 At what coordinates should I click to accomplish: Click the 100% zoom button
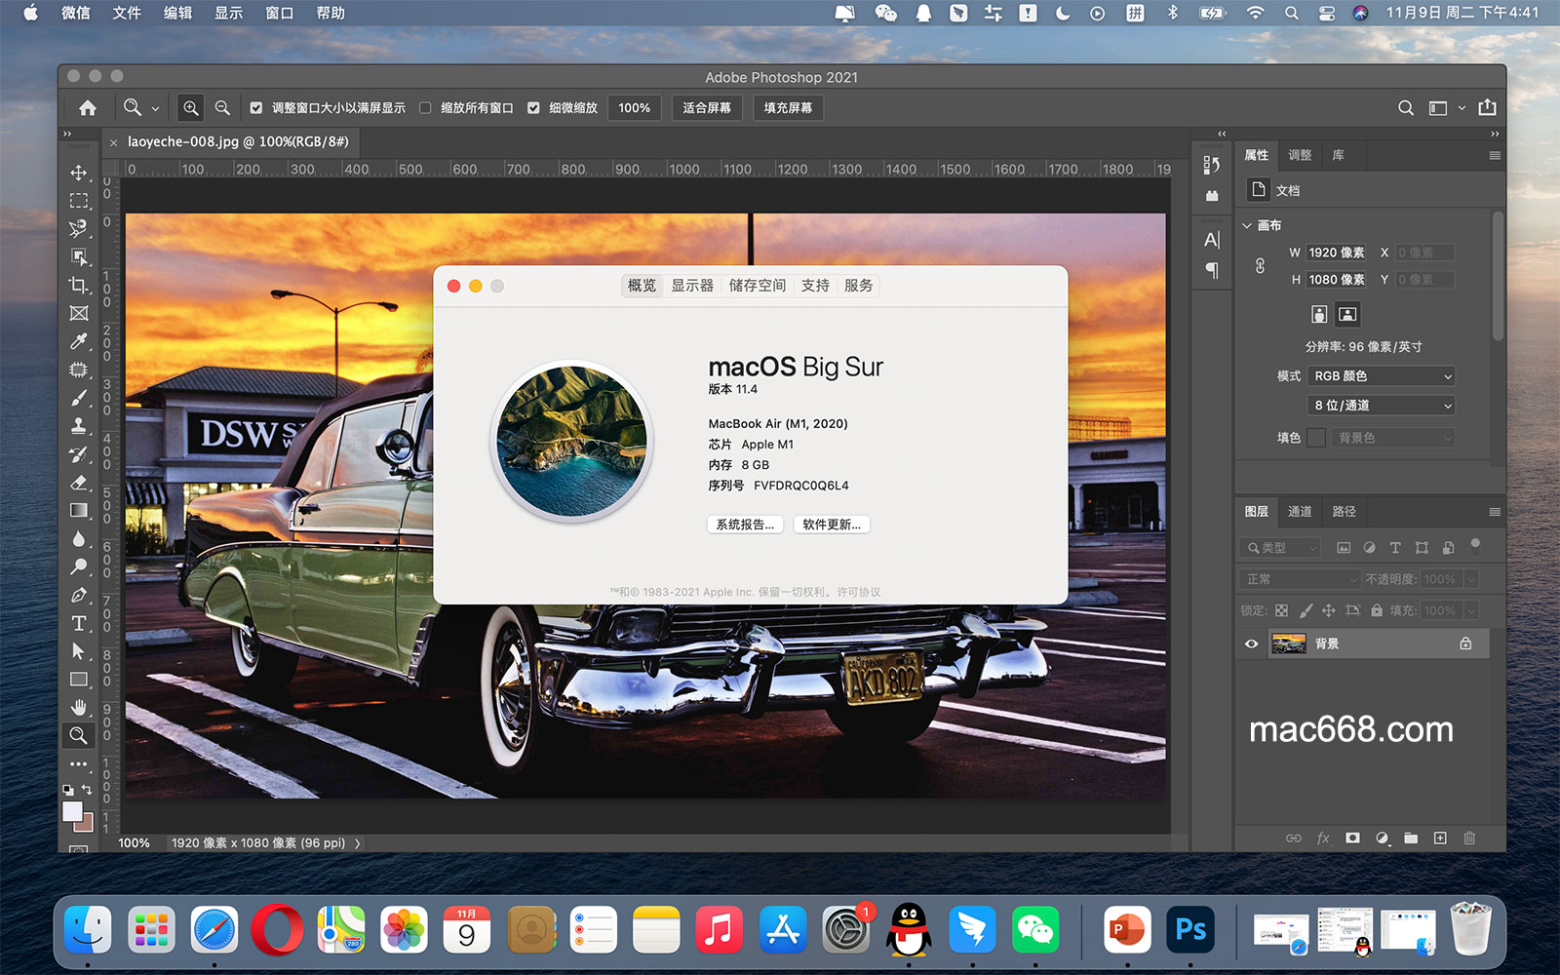pos(635,108)
